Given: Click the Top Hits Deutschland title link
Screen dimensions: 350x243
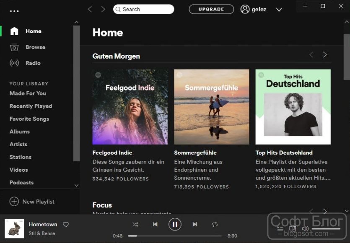Looking at the screenshot, I should click(x=284, y=153).
